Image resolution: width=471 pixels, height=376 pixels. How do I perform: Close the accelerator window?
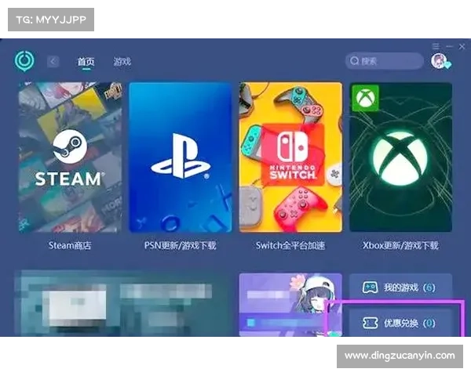coord(462,46)
